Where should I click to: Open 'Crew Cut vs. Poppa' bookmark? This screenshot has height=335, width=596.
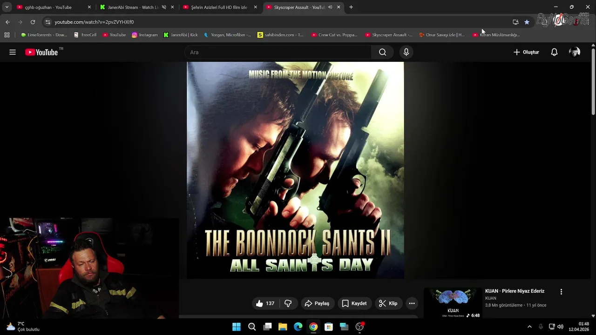[x=334, y=35]
